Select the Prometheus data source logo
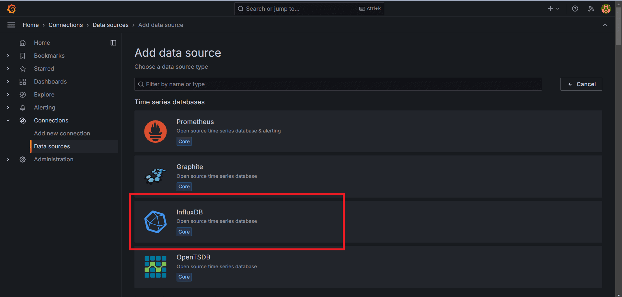 pos(155,131)
